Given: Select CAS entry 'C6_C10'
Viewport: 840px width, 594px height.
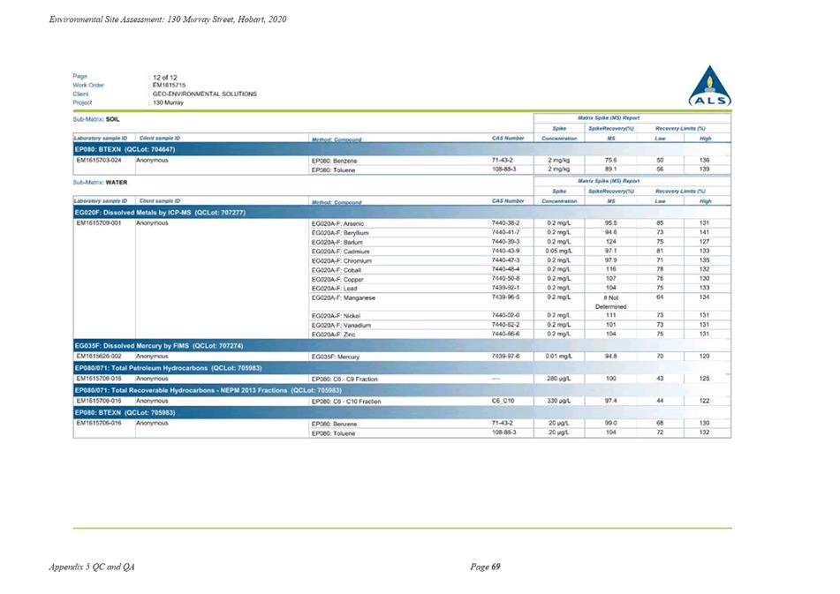Looking at the screenshot, I should (503, 401).
